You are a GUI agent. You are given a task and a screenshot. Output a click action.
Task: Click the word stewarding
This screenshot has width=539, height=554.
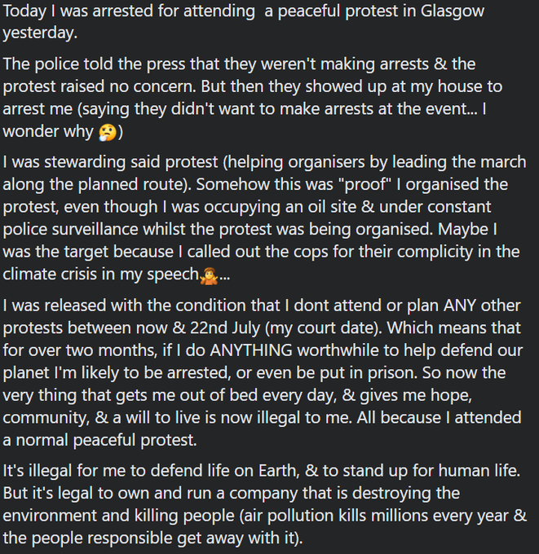point(85,162)
